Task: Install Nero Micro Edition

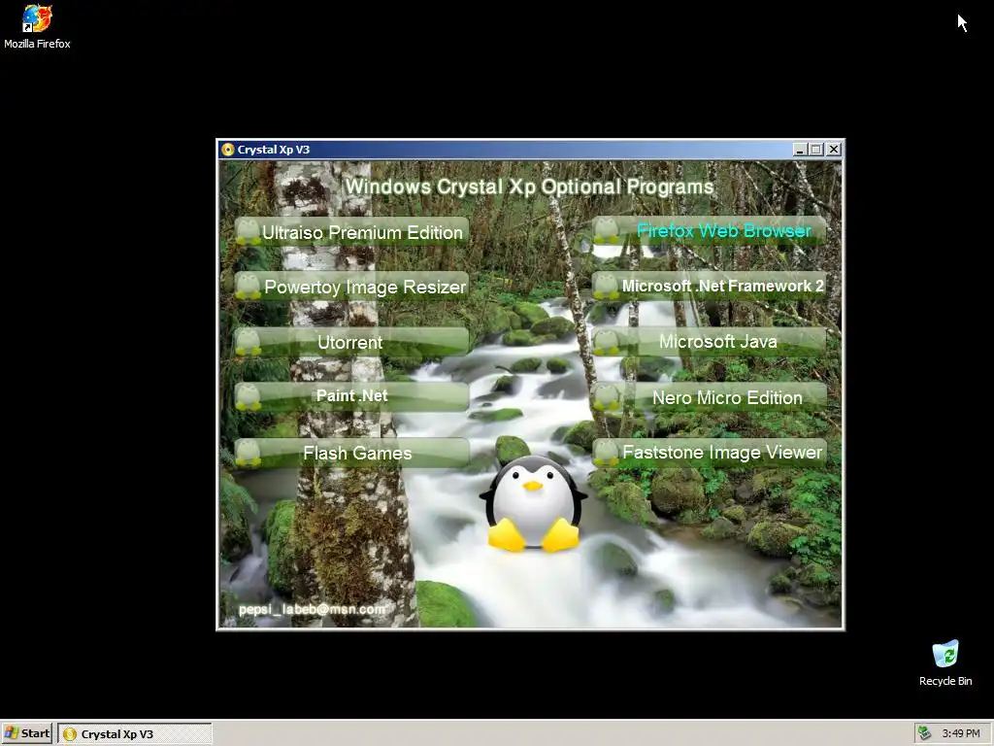Action: coord(710,397)
